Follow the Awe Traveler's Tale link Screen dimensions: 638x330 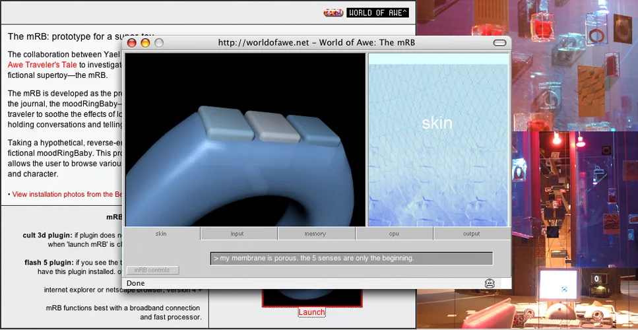click(x=42, y=64)
